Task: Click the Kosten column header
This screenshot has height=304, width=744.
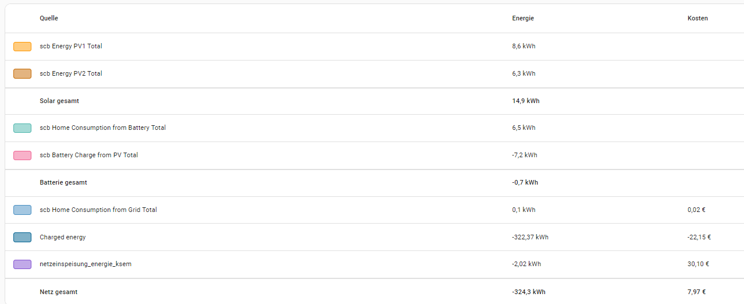Action: click(x=697, y=19)
